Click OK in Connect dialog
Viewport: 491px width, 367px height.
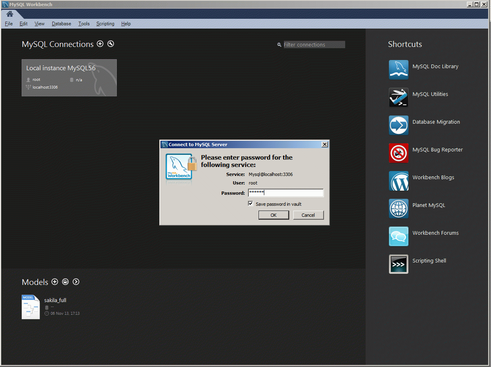(x=274, y=215)
